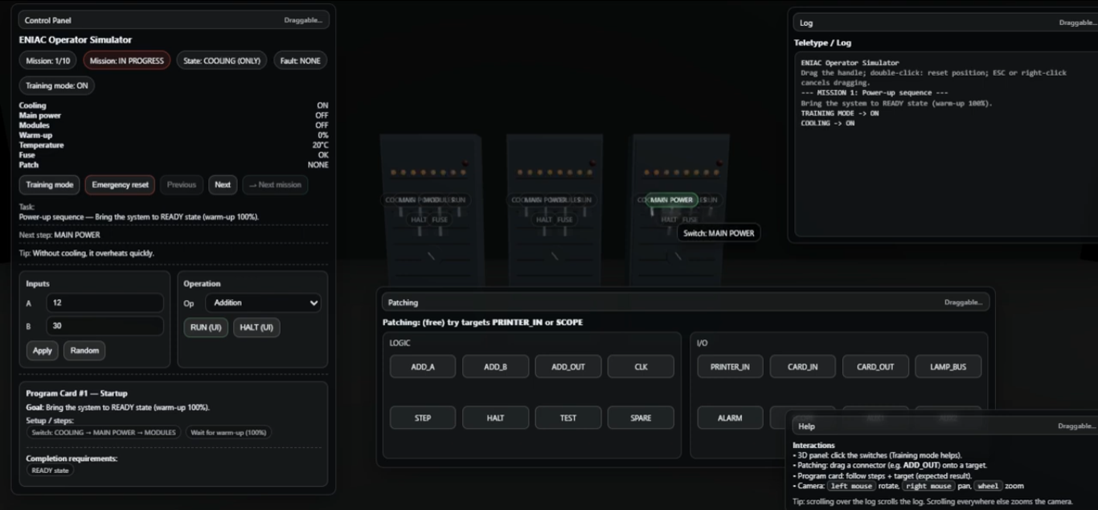The height and width of the screenshot is (510, 1098).
Task: Stop the operation with HALT (UI)
Action: (x=256, y=327)
